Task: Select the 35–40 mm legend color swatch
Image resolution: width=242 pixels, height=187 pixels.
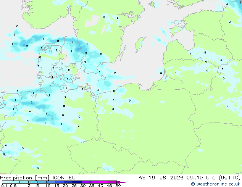Action: pyautogui.click(x=95, y=182)
